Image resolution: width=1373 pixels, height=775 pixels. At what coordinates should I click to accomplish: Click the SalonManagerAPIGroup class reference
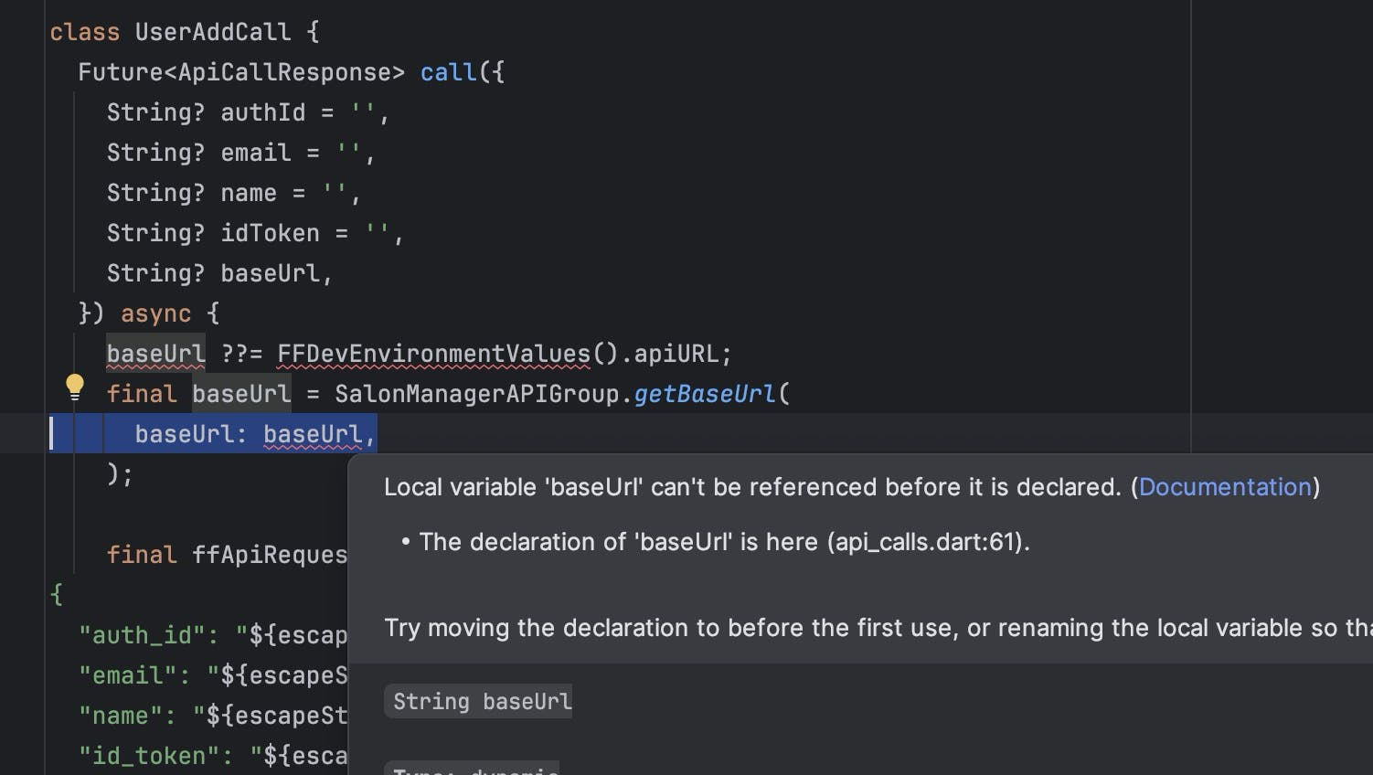[477, 394]
